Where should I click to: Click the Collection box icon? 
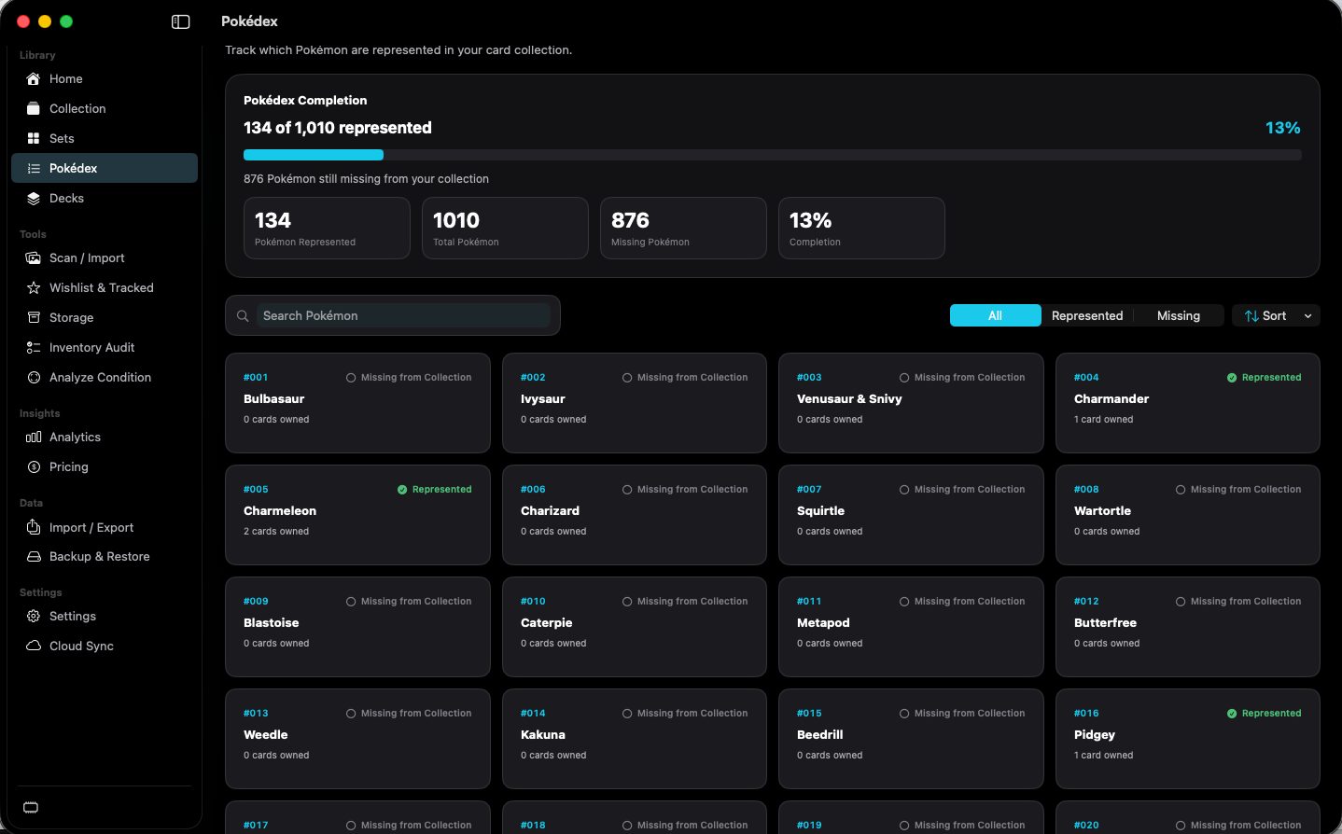pos(34,109)
